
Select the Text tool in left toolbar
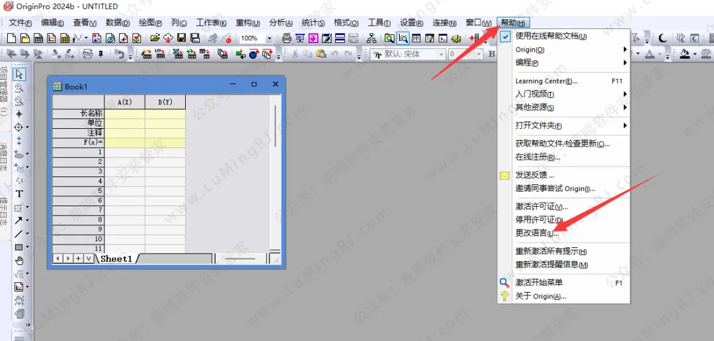pyautogui.click(x=19, y=194)
